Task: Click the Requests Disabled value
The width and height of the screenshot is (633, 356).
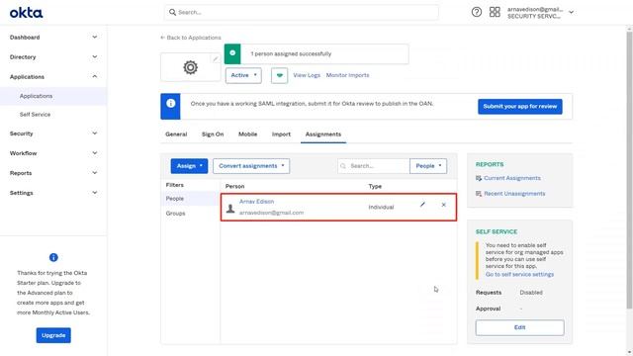Action: coord(531,293)
